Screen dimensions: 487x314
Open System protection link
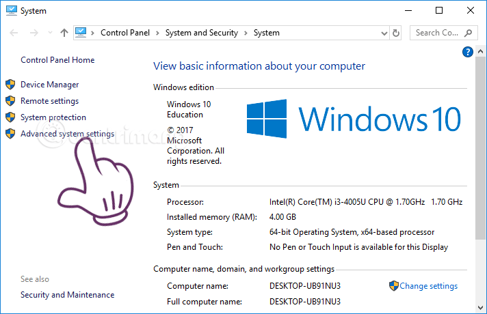53,117
